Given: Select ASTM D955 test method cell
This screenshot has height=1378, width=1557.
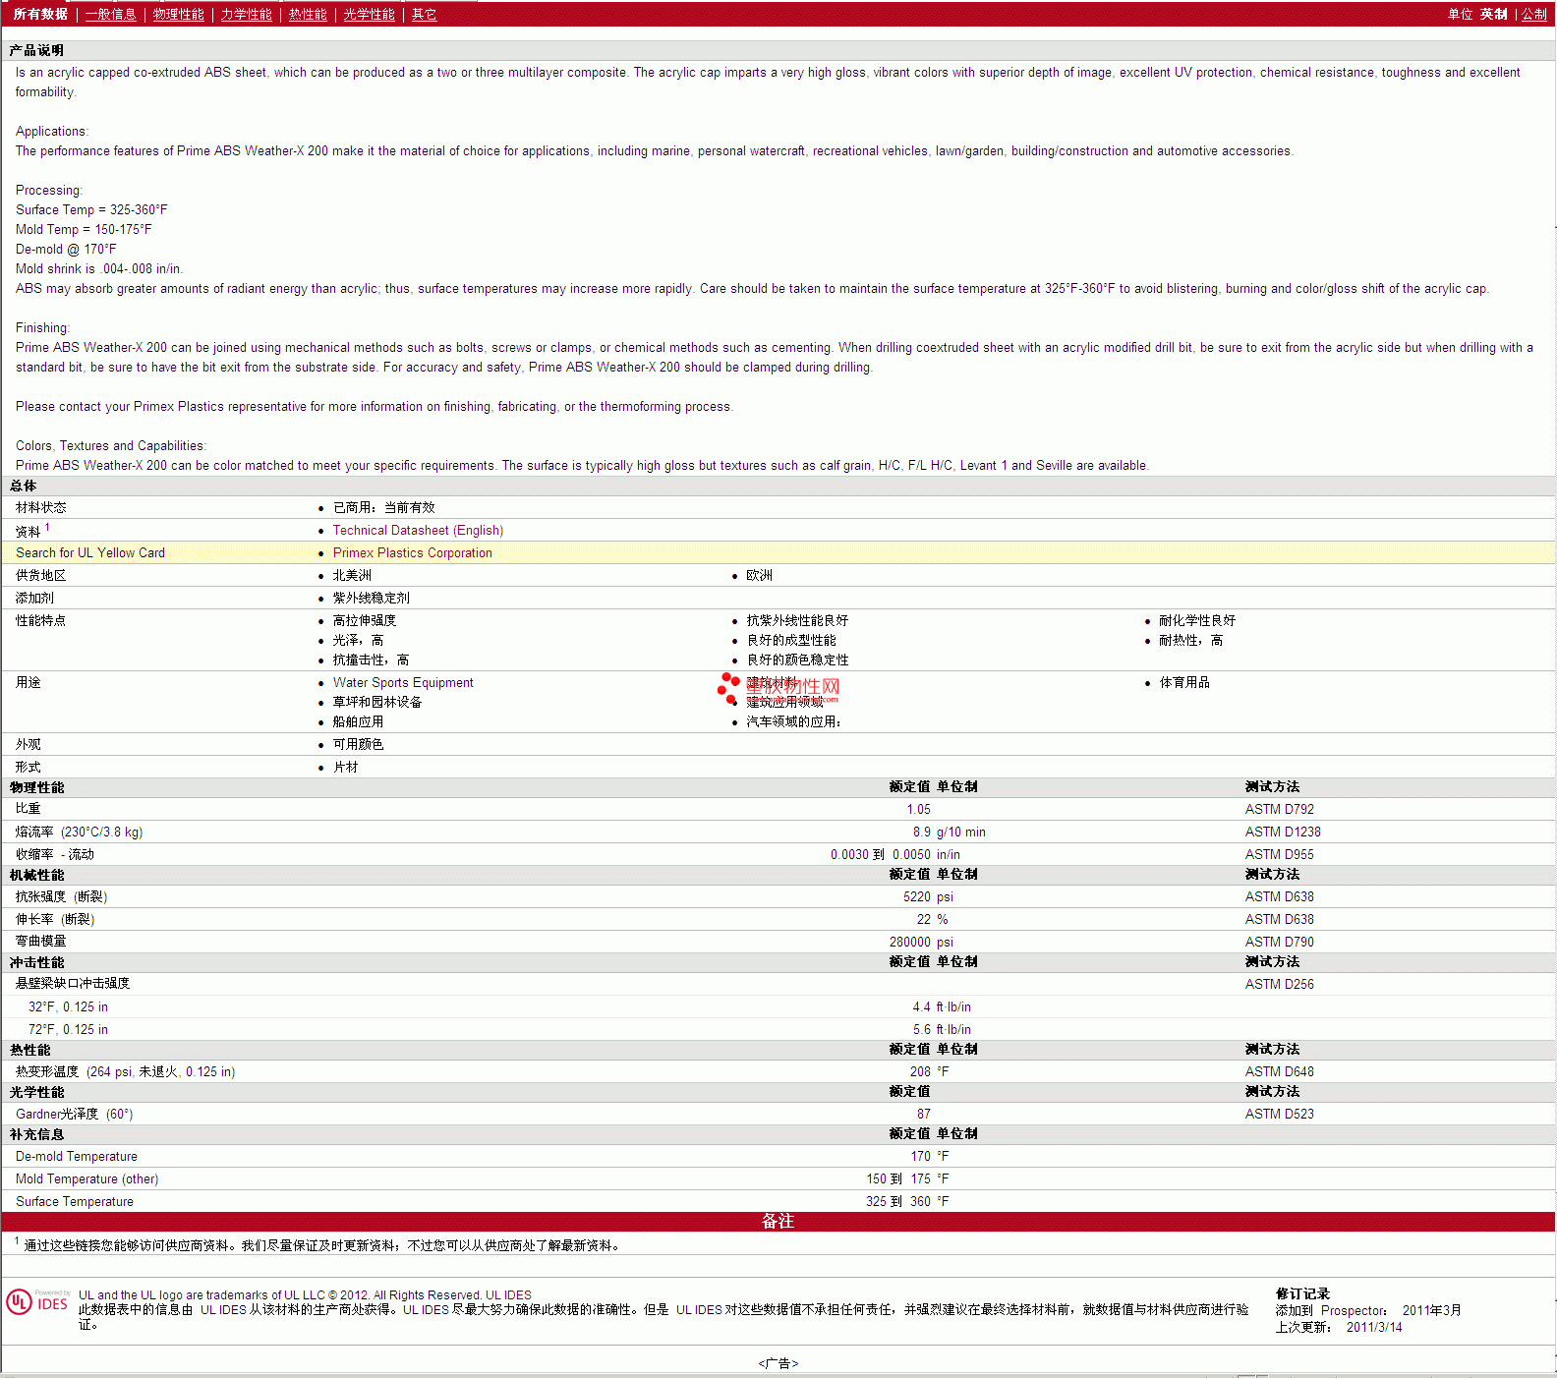Looking at the screenshot, I should [x=1279, y=854].
